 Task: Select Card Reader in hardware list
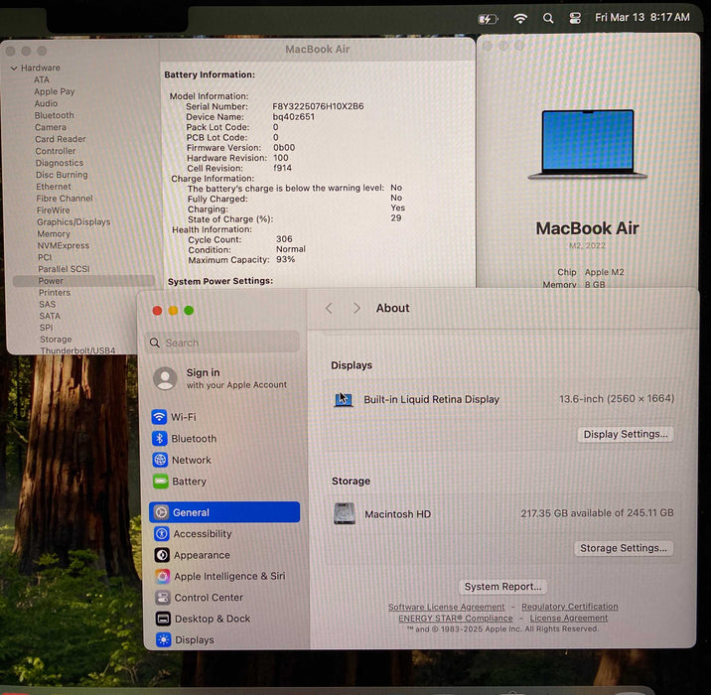(x=61, y=139)
